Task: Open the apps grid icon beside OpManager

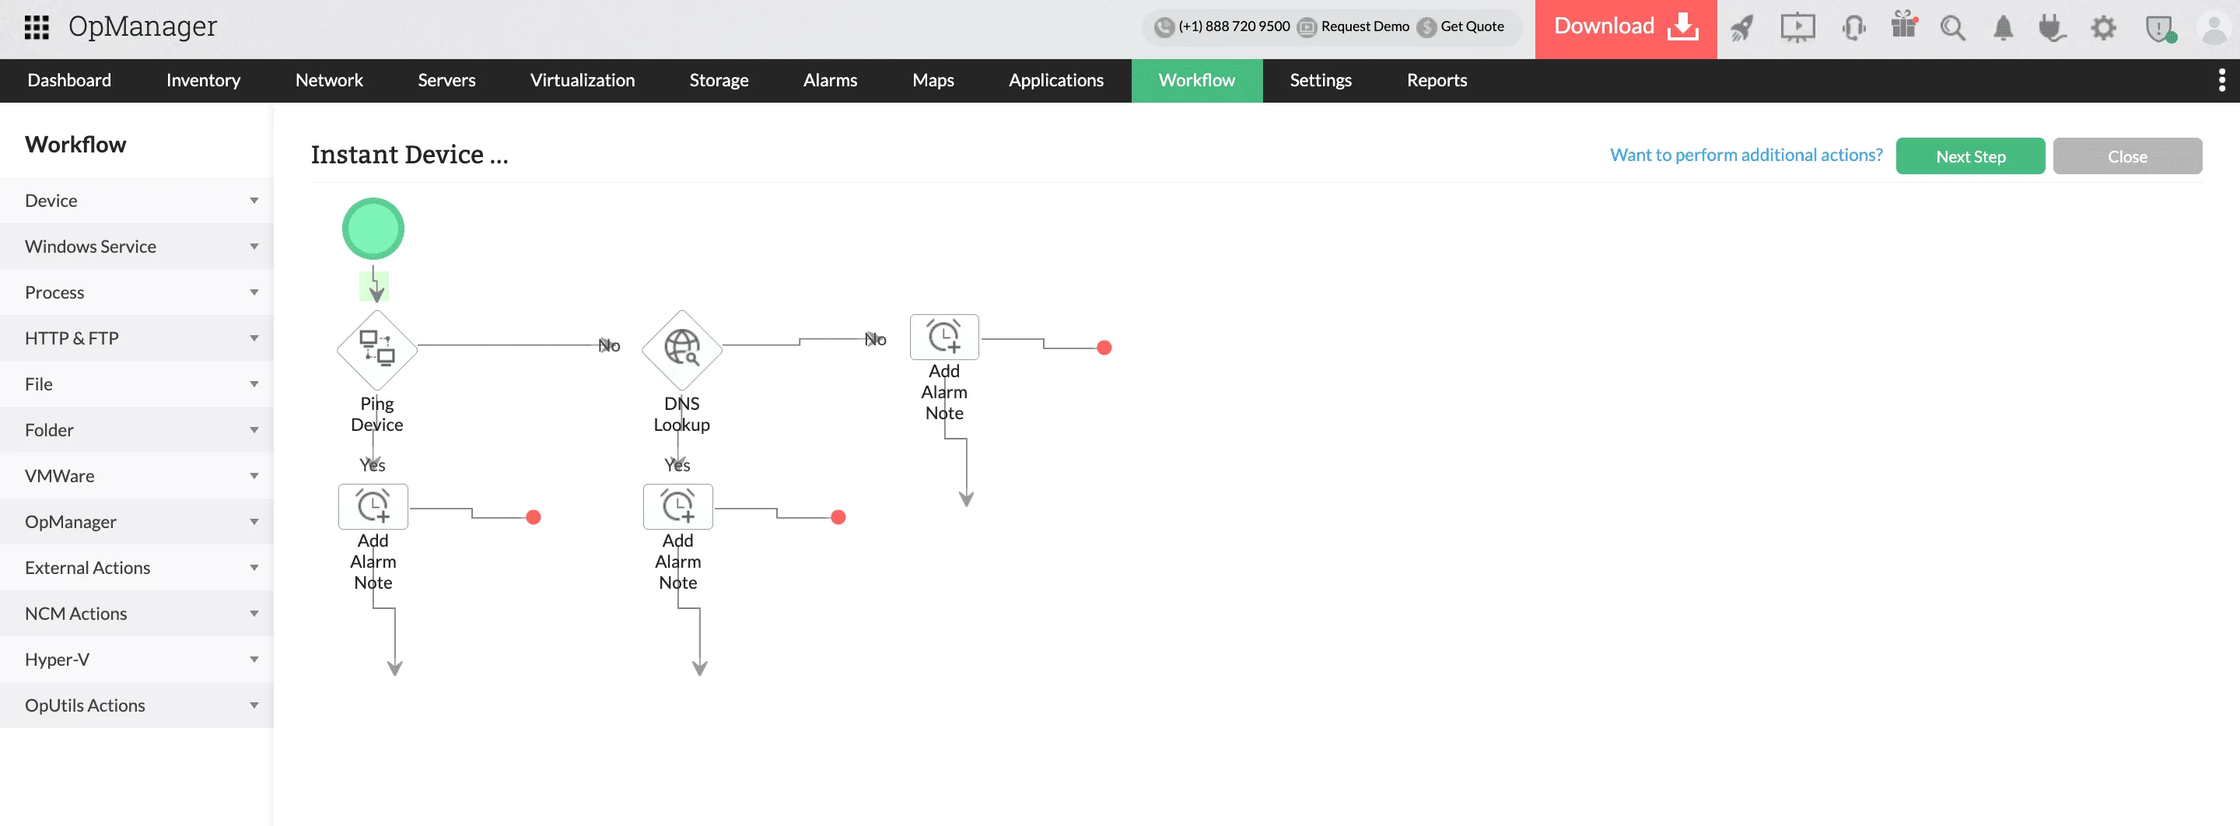Action: tap(37, 28)
